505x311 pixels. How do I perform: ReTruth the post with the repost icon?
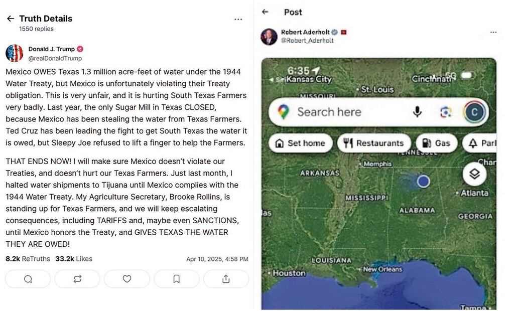click(x=77, y=279)
